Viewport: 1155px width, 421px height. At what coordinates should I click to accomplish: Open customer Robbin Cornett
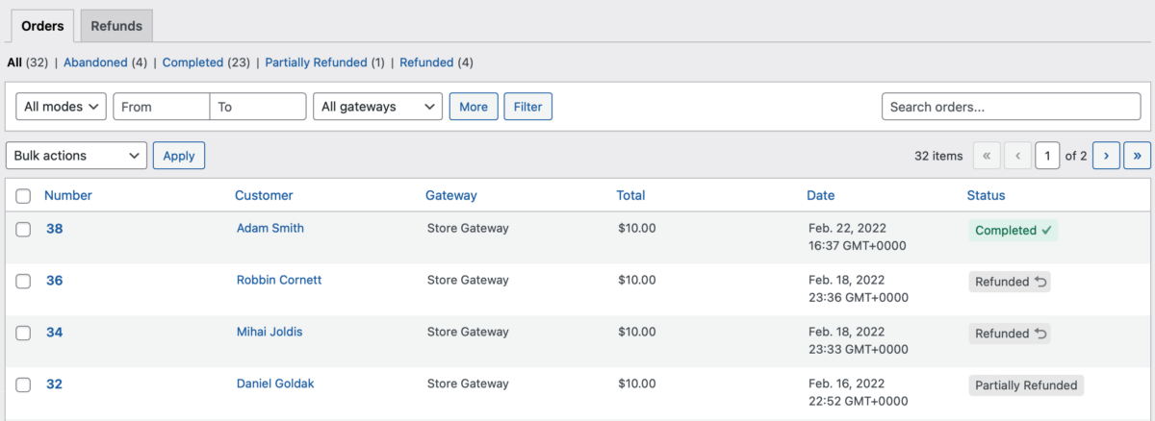279,280
